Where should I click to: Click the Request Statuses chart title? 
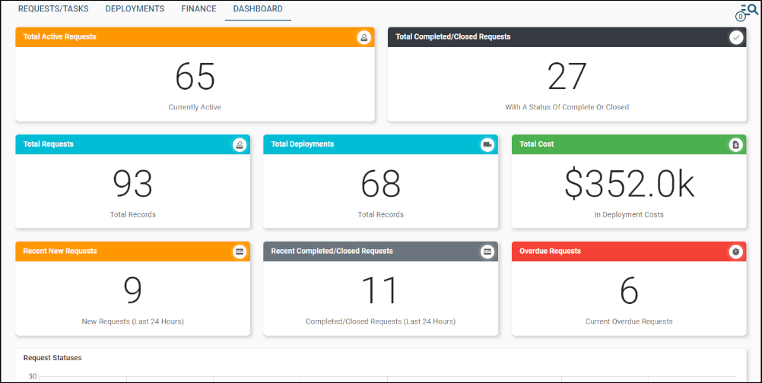pos(52,358)
